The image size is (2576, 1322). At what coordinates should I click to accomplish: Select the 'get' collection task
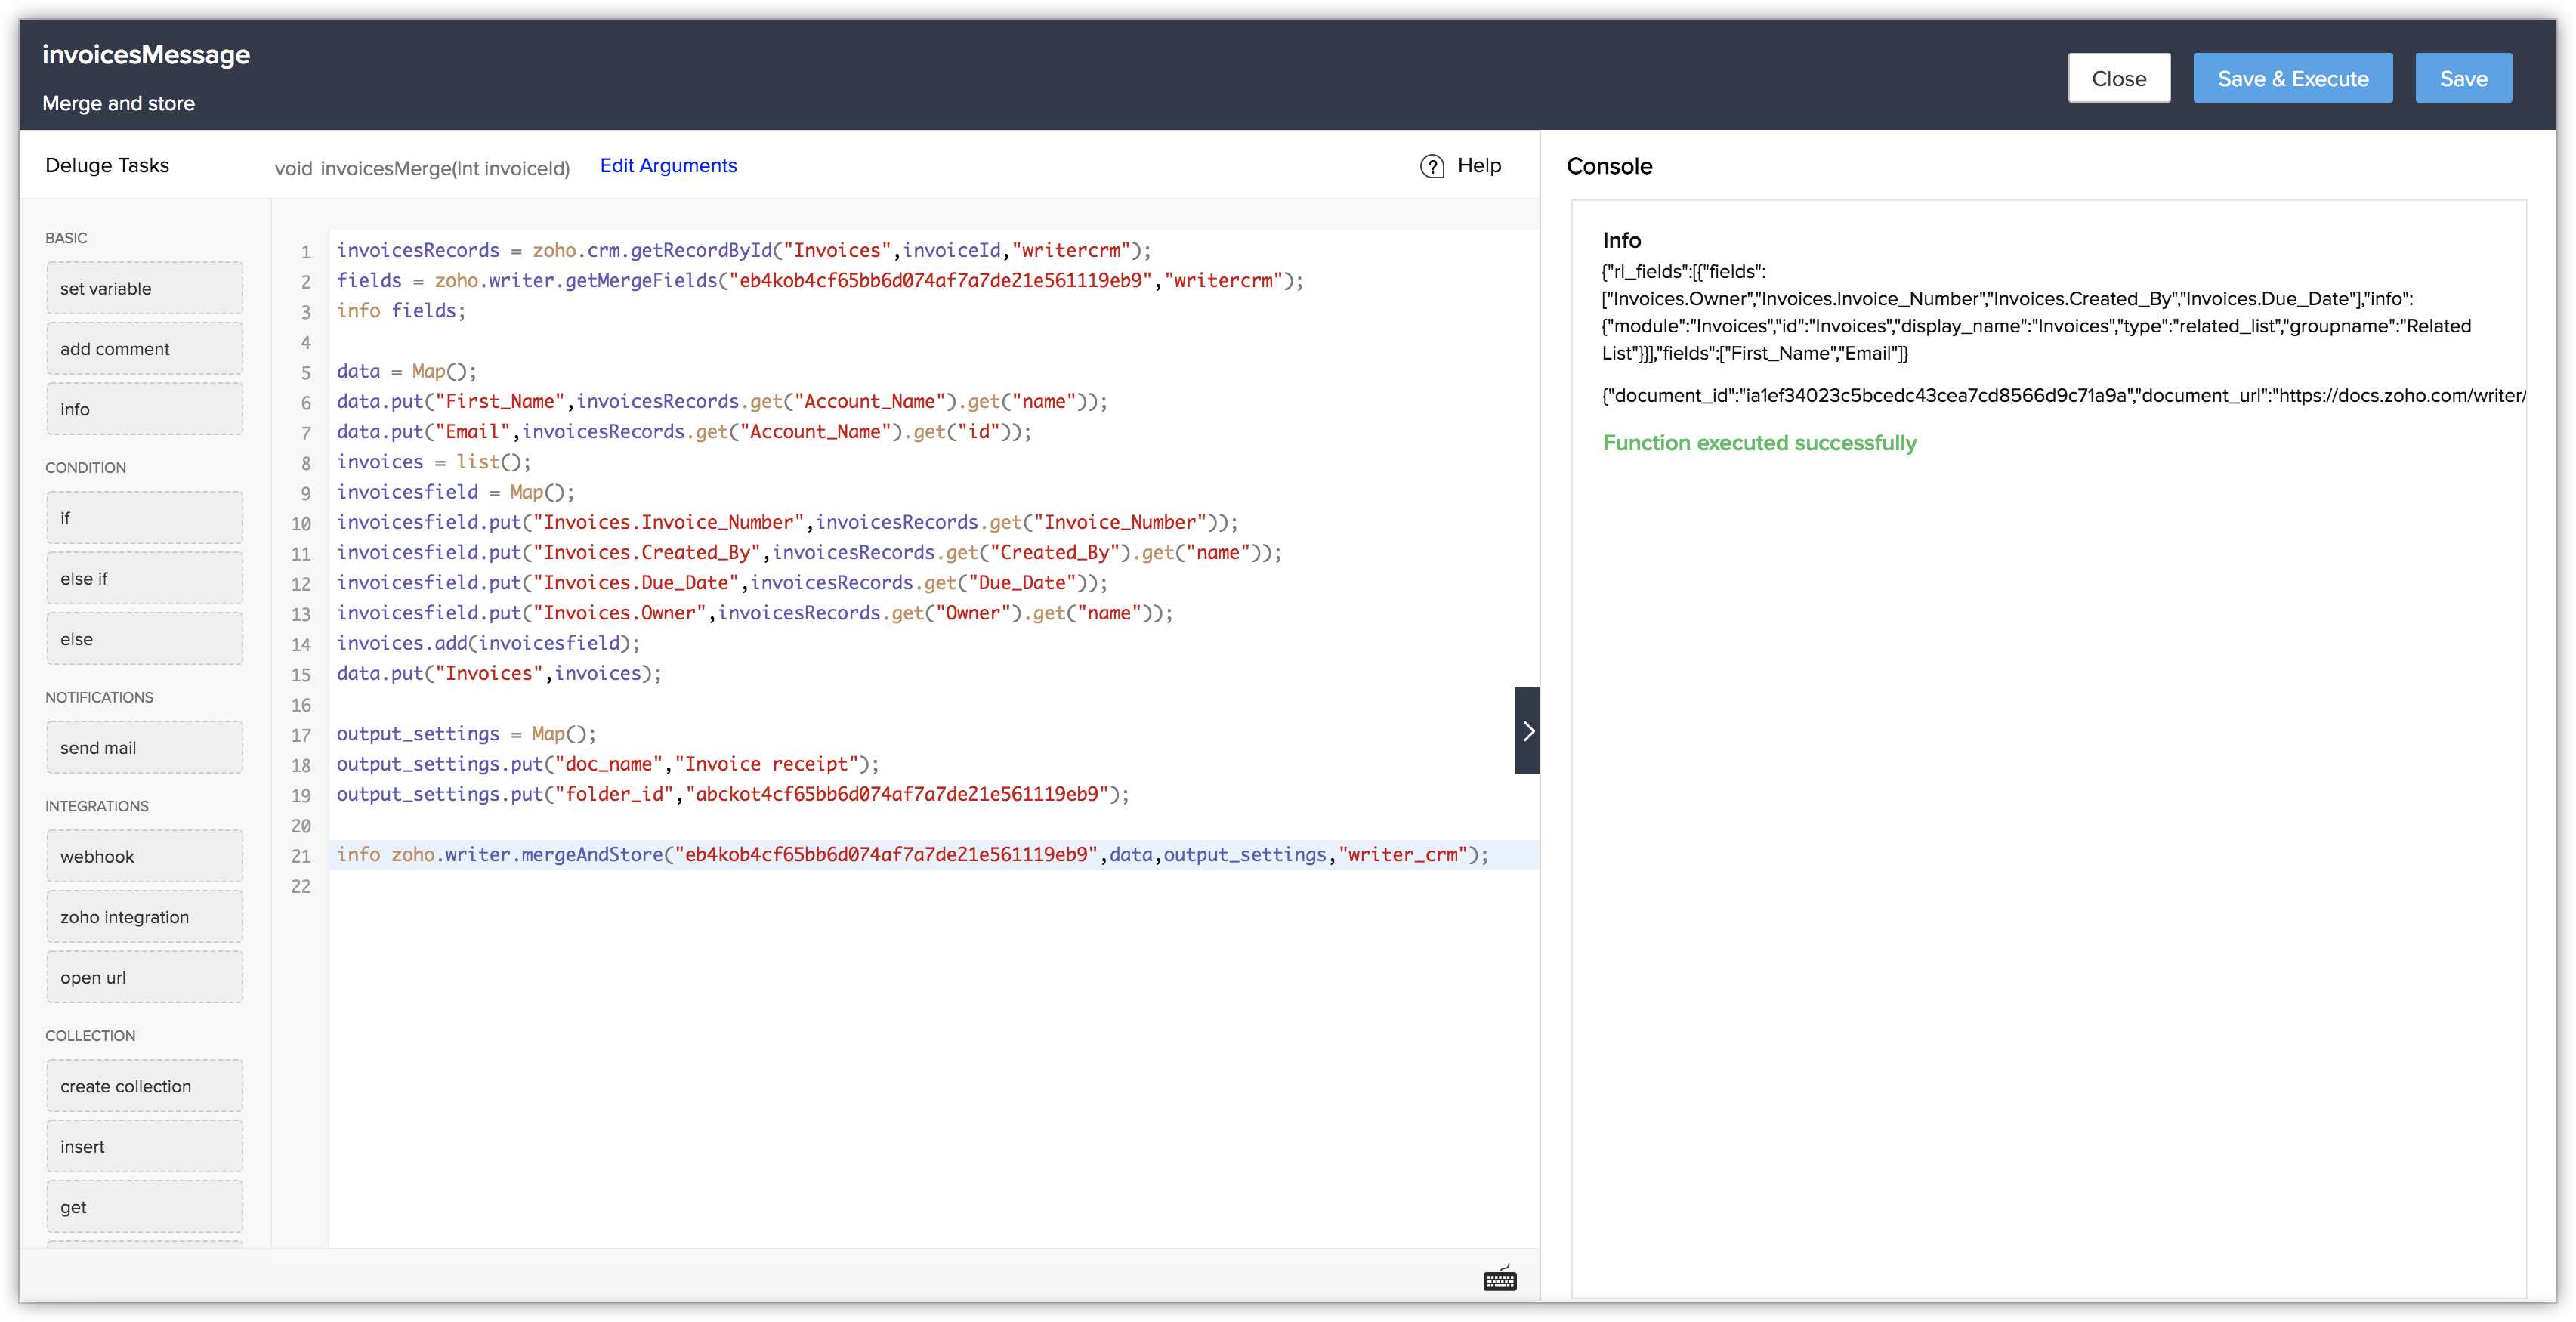[145, 1207]
